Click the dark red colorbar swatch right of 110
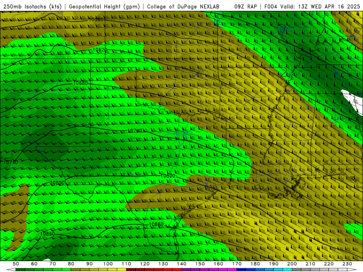 coord(131,270)
